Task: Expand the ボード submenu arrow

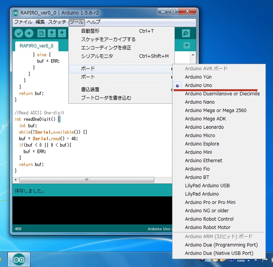Action: point(172,69)
